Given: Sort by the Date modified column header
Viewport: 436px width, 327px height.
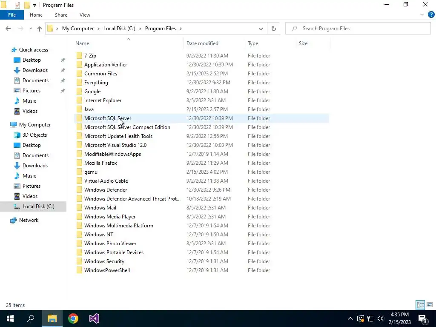Looking at the screenshot, I should [202, 43].
